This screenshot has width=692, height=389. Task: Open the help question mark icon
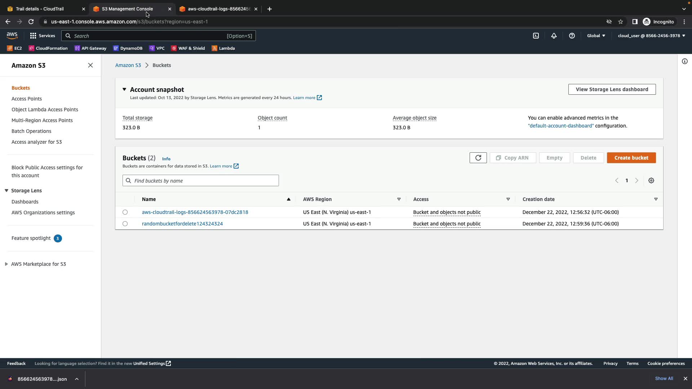tap(572, 36)
